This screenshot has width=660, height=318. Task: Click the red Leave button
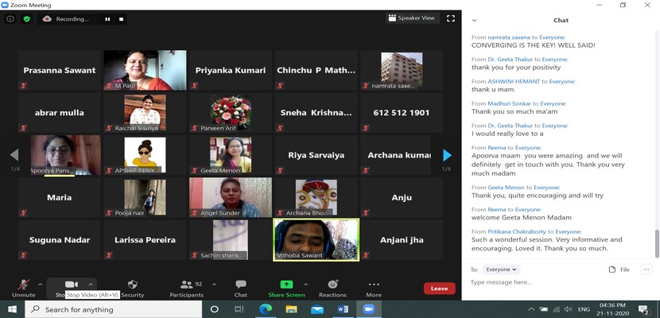[x=439, y=289]
